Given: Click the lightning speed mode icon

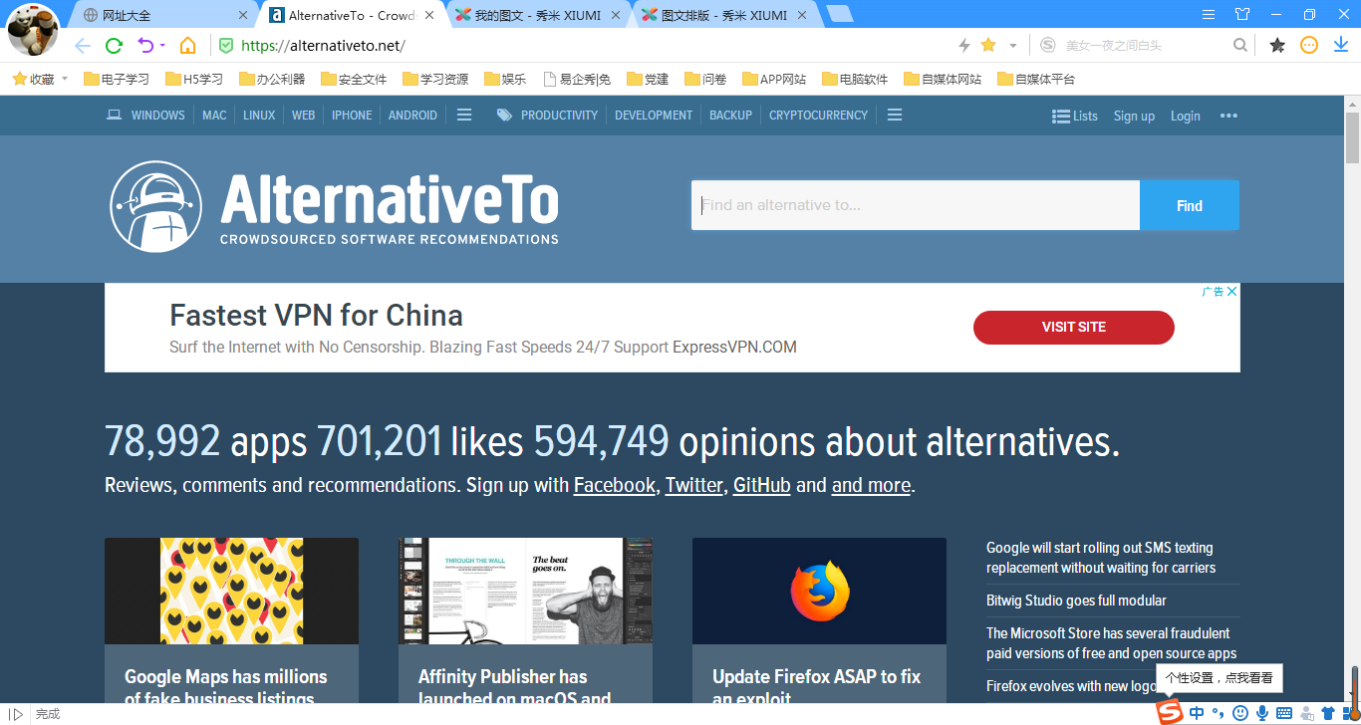Looking at the screenshot, I should (964, 45).
